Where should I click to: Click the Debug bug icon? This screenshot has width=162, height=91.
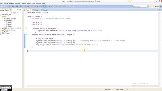(13, 6)
